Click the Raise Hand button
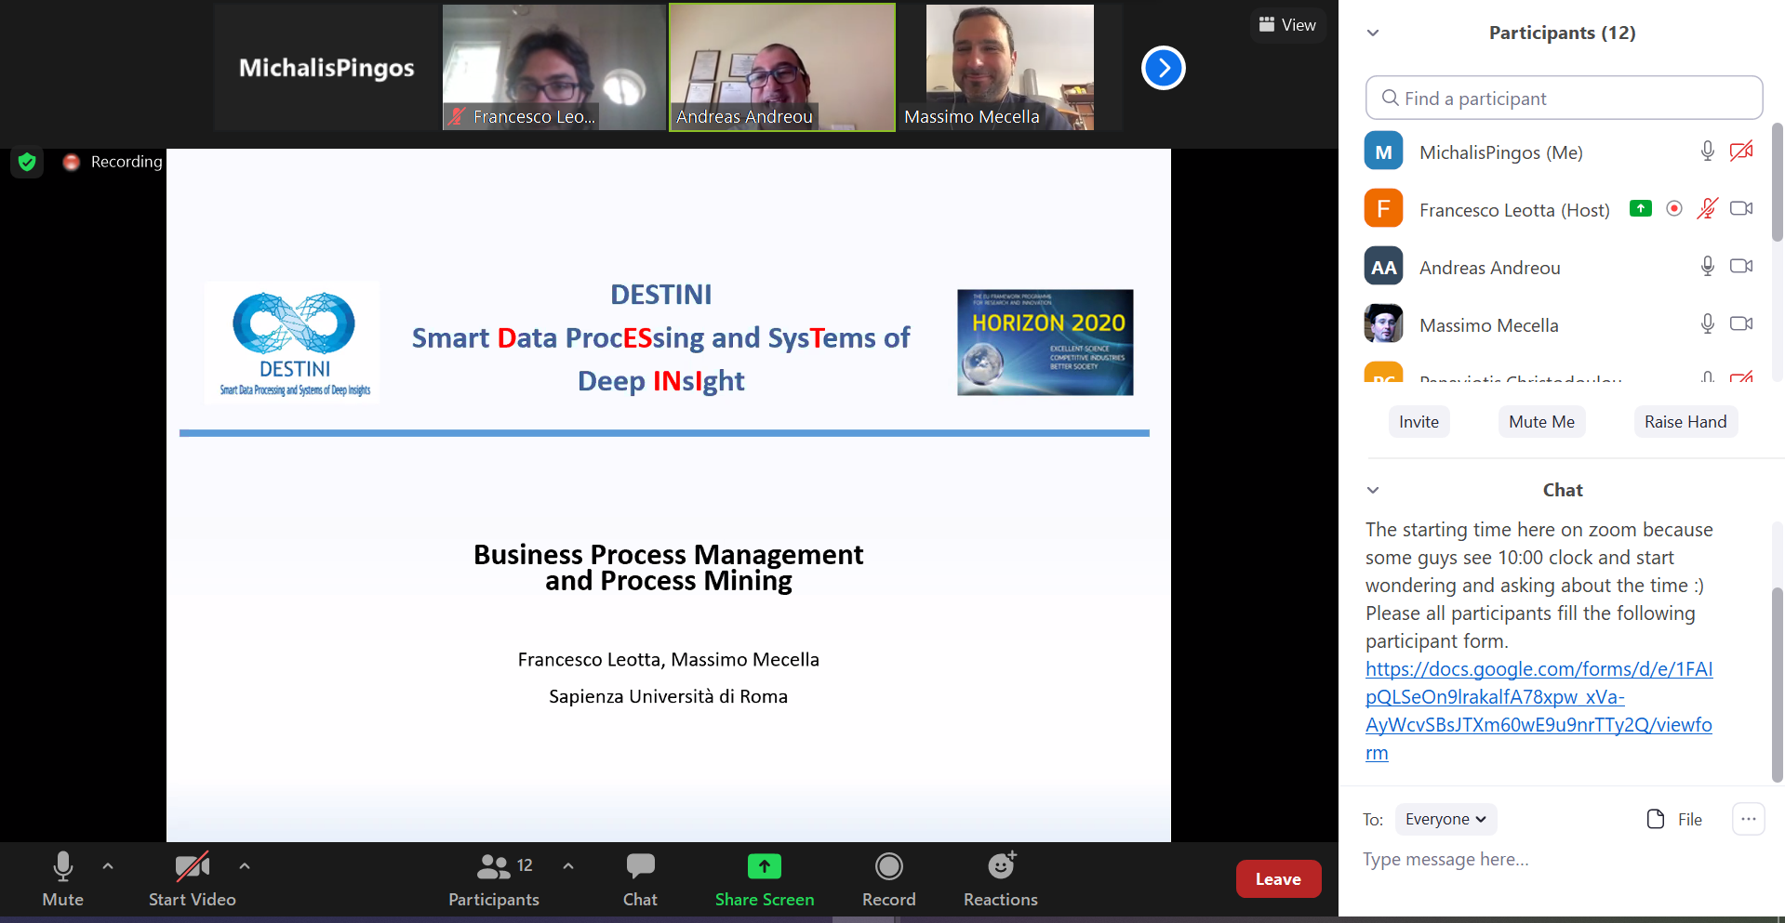The image size is (1785, 923). 1685,422
